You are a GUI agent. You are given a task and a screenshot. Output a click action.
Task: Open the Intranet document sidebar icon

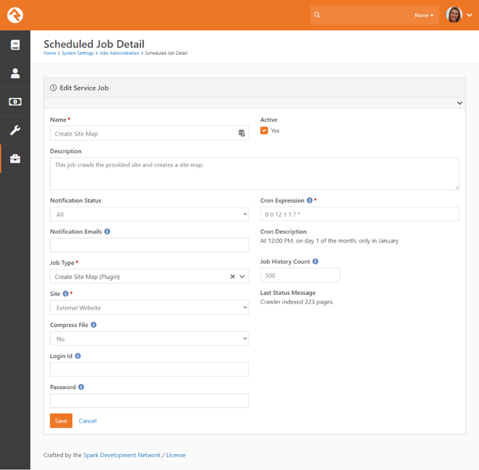pyautogui.click(x=15, y=45)
